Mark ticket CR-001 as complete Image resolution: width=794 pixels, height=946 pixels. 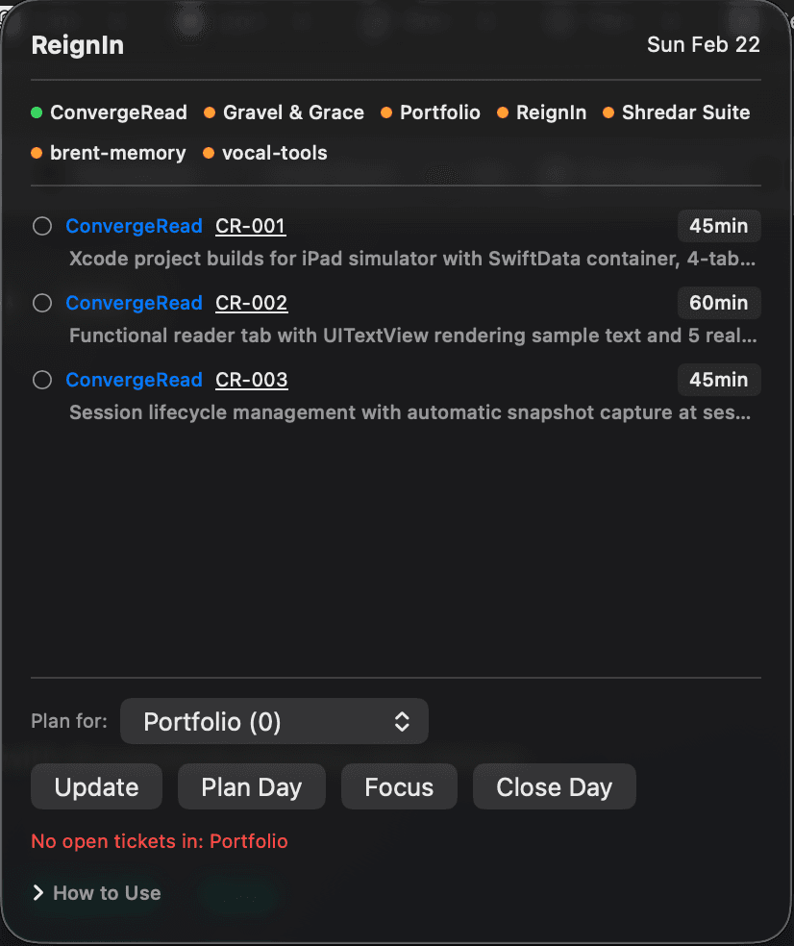pyautogui.click(x=41, y=226)
